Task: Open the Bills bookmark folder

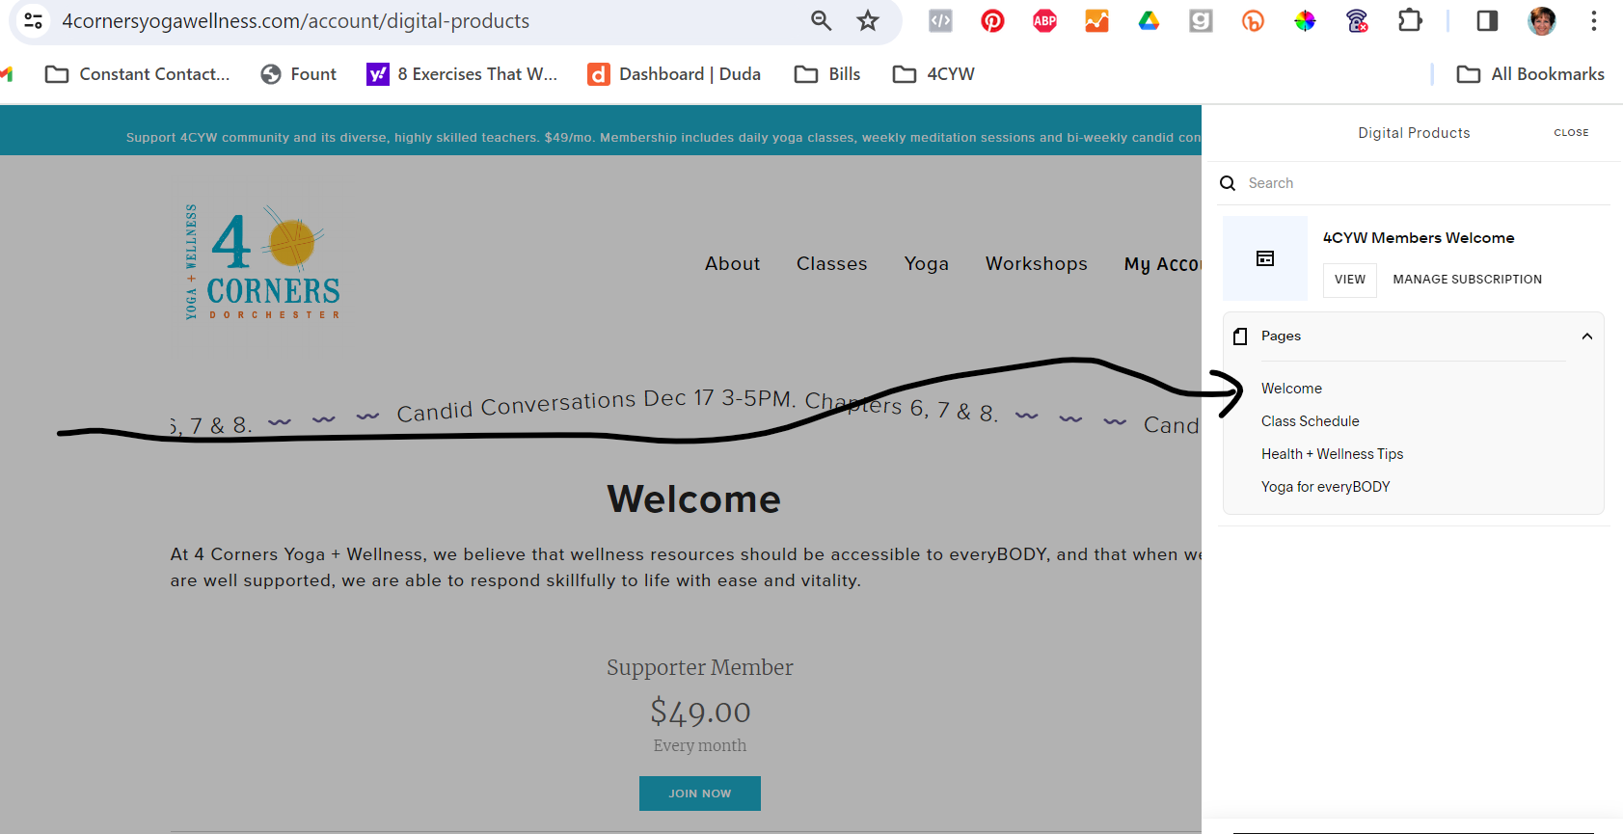Action: coord(827,74)
